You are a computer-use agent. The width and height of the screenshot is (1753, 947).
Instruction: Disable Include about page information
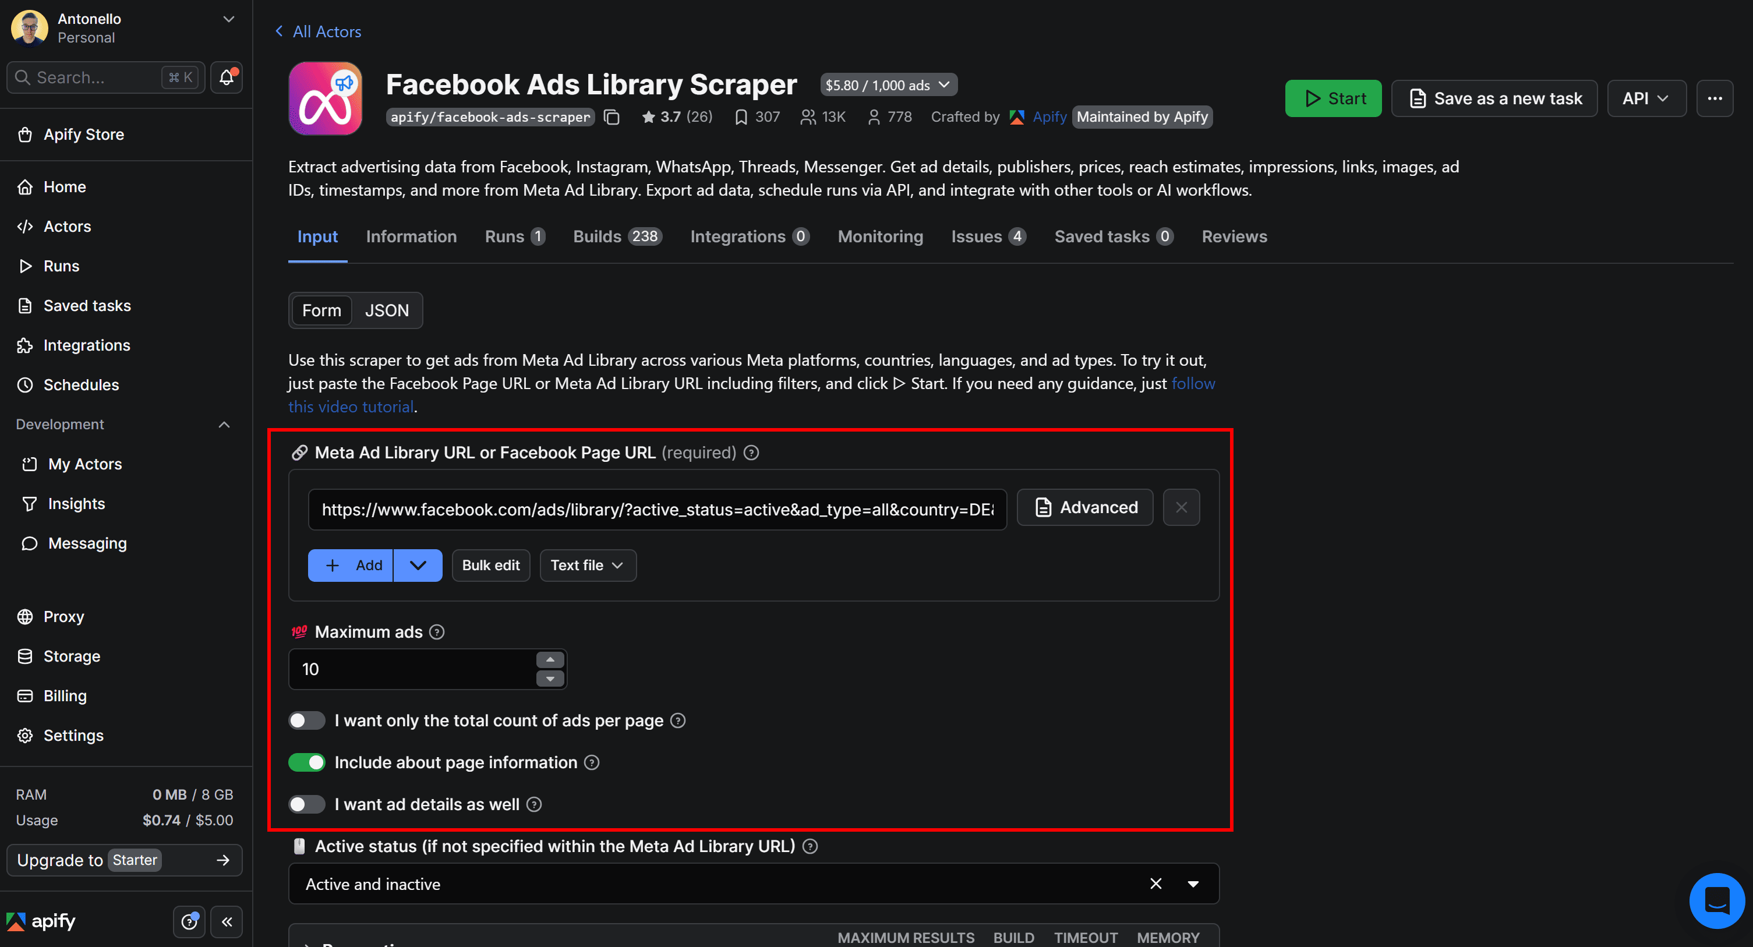tap(306, 762)
